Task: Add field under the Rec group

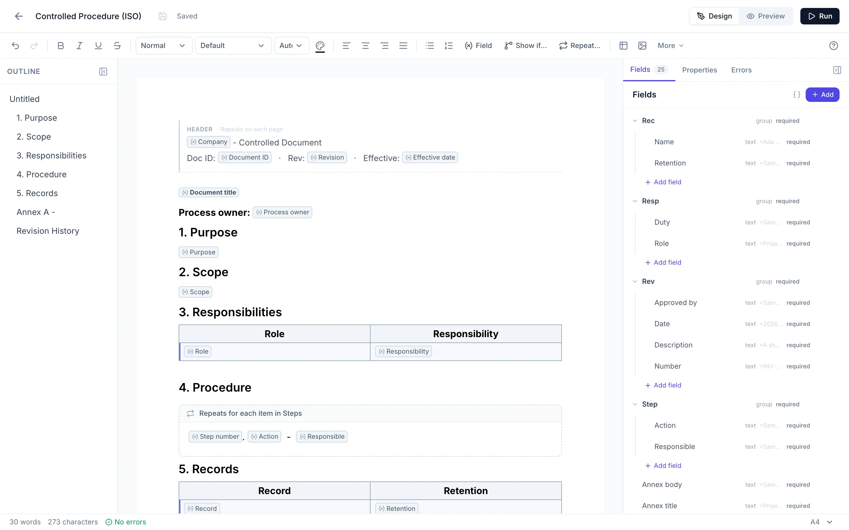Action: tap(663, 182)
